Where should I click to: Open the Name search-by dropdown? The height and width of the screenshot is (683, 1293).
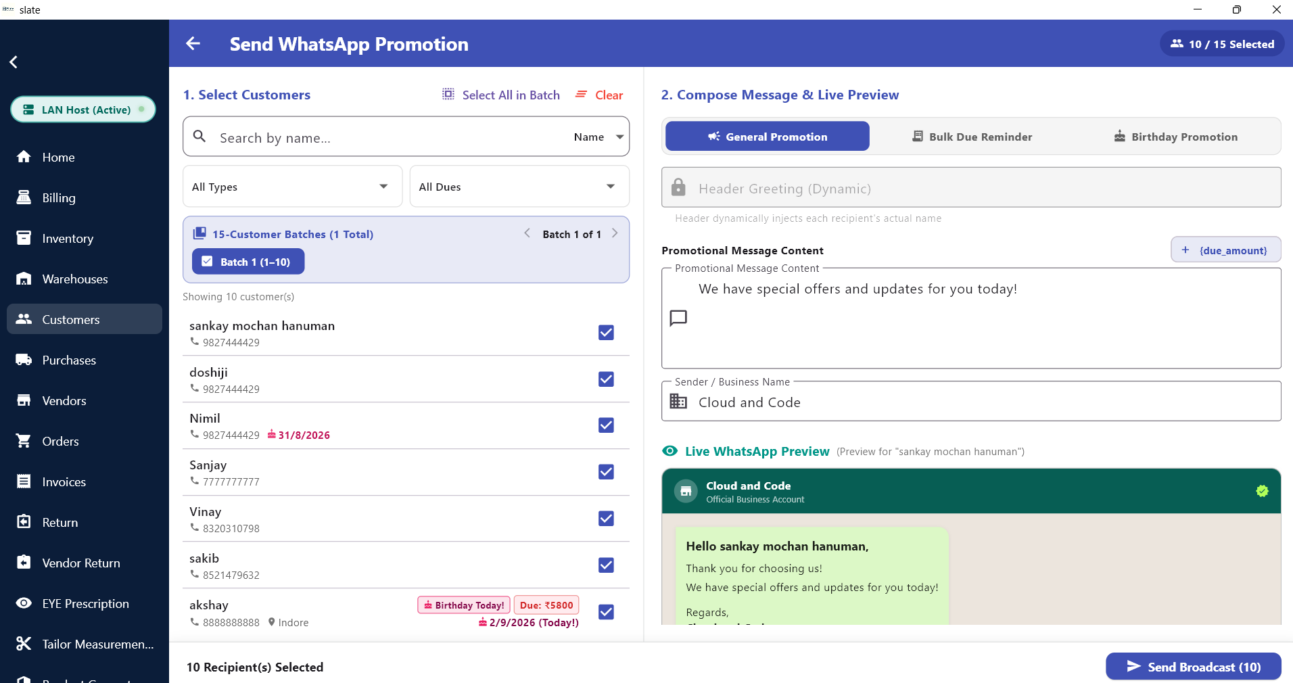[598, 137]
